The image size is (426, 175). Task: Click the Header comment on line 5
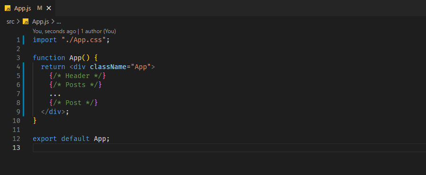pos(78,76)
